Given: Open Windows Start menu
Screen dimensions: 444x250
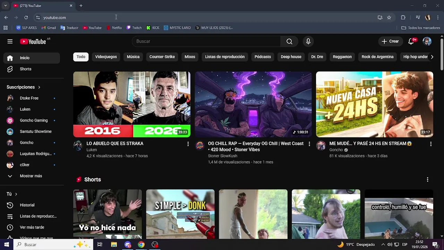Looking at the screenshot, I should pyautogui.click(x=7, y=244).
